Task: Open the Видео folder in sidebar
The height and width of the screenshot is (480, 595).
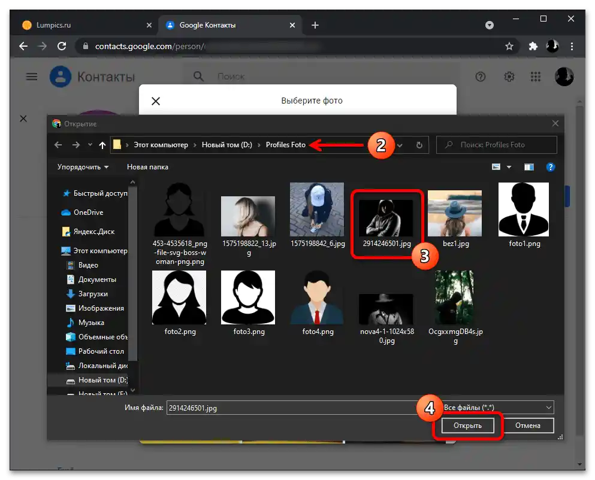Action: [82, 265]
